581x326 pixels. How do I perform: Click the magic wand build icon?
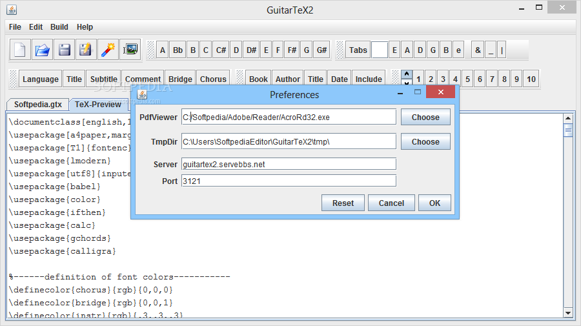point(108,50)
